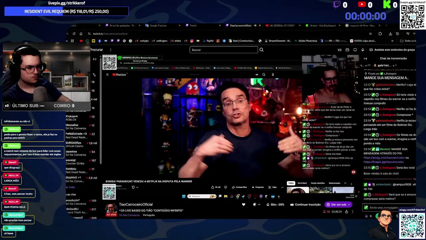Viewport: 426px width, 240px height.
Task: Open the embedded YouTube hamburger menu
Action: pos(107,75)
